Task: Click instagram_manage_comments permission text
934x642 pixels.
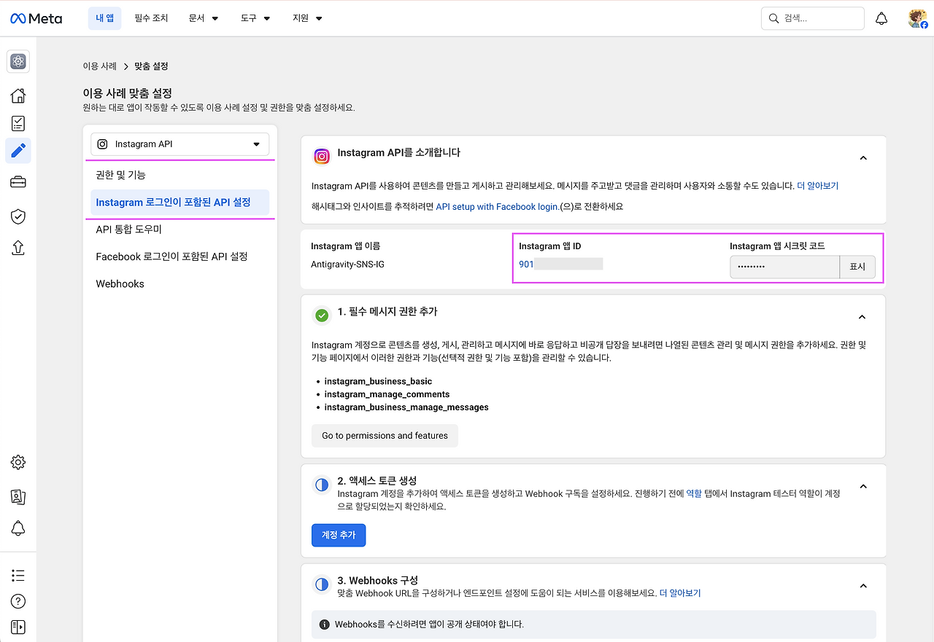Action: [387, 394]
